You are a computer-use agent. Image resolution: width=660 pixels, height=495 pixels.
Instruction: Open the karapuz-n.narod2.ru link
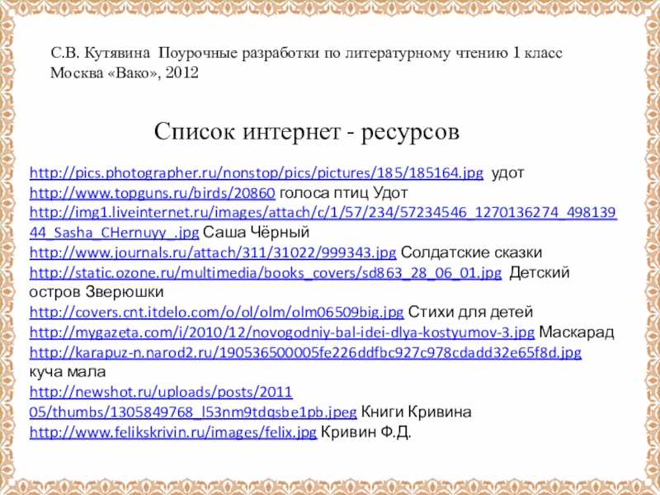pos(305,352)
